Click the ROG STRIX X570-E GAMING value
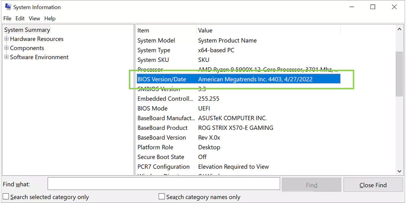 coord(236,128)
